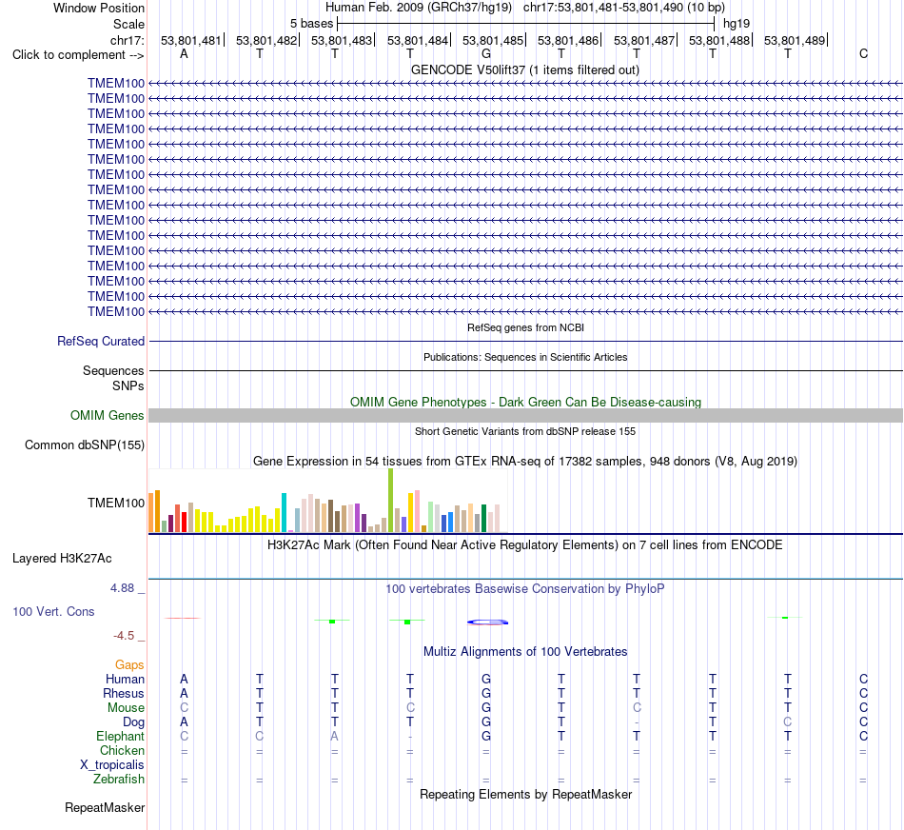Click the gap dash in the Dog row
Image resolution: width=904 pixels, height=830 pixels.
(x=637, y=722)
